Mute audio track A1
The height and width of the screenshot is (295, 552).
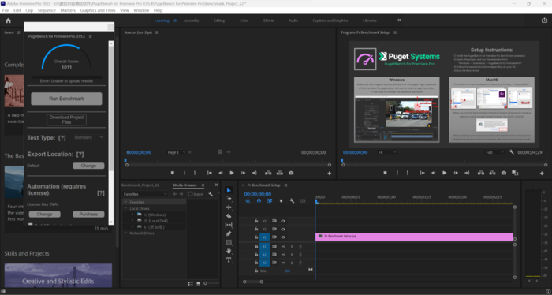pos(283,247)
